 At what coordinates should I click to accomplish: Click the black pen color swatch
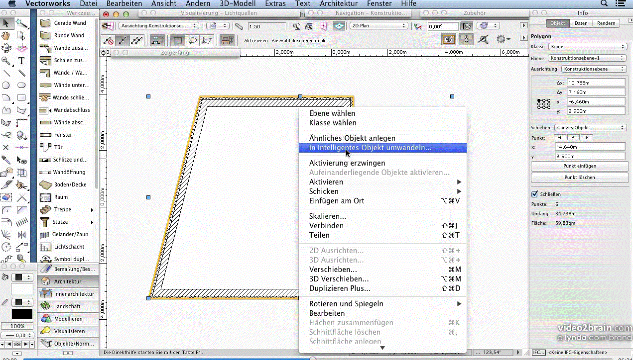21,314
